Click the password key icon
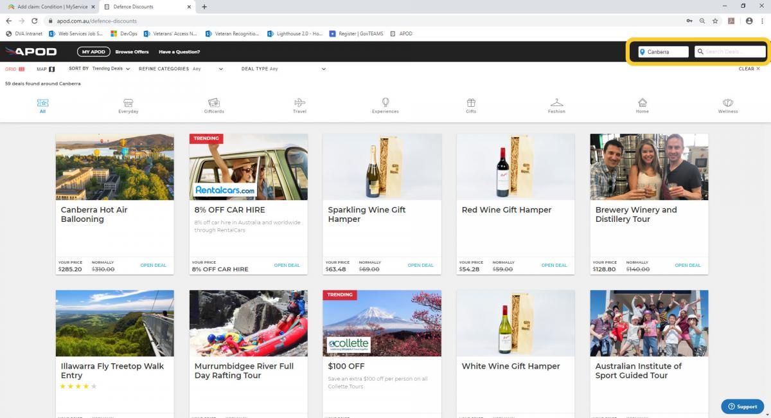 coord(689,21)
